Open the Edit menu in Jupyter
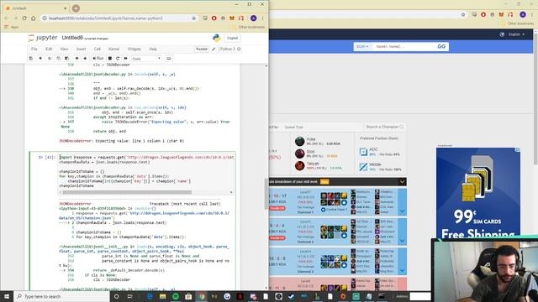Screen dimensions: 538x302 click(x=49, y=49)
